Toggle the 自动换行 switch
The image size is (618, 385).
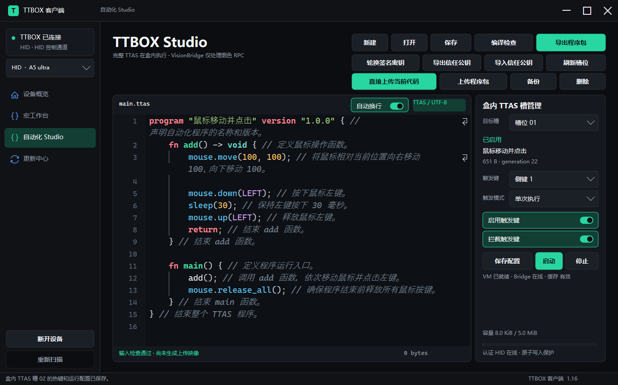(397, 106)
